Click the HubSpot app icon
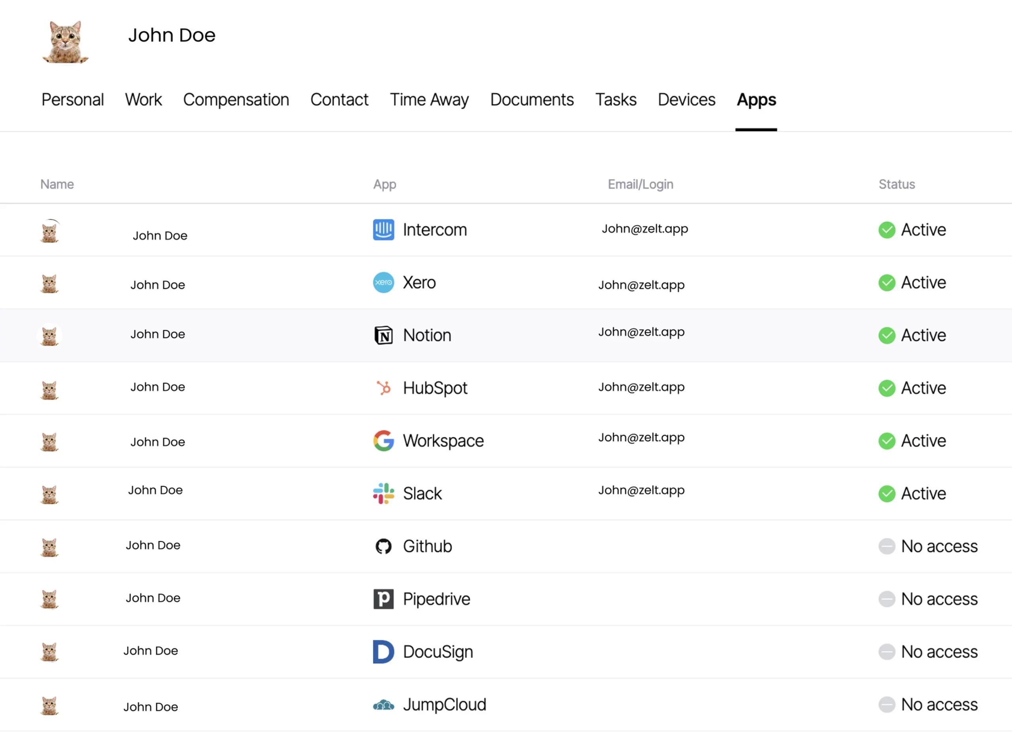The width and height of the screenshot is (1012, 754). click(383, 388)
